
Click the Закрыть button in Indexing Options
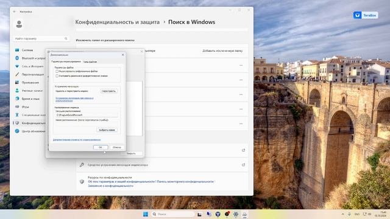131,153
